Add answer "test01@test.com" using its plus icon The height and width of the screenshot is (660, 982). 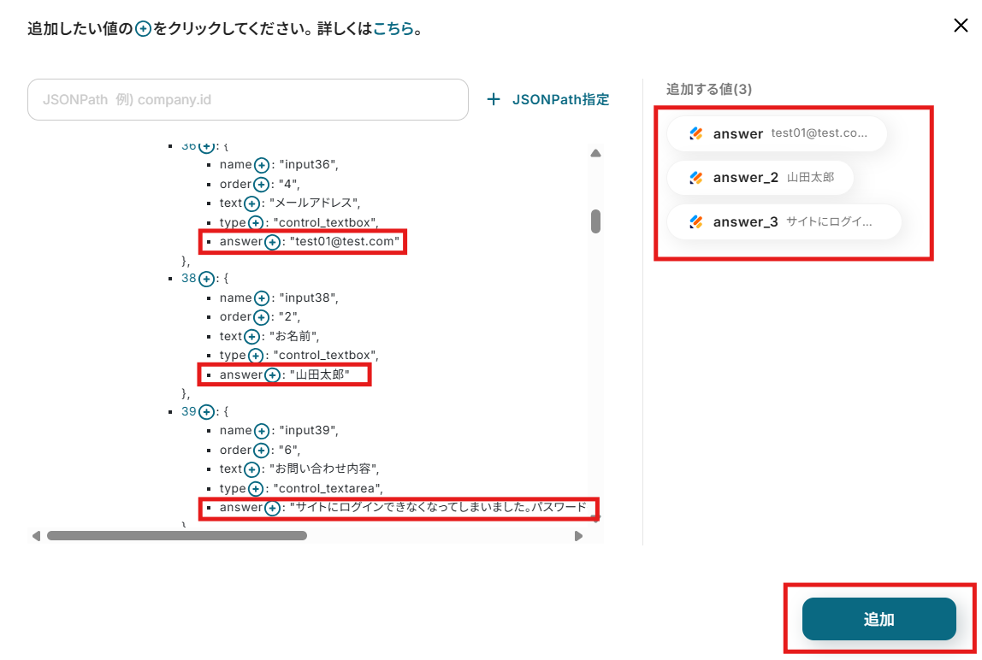(x=272, y=242)
